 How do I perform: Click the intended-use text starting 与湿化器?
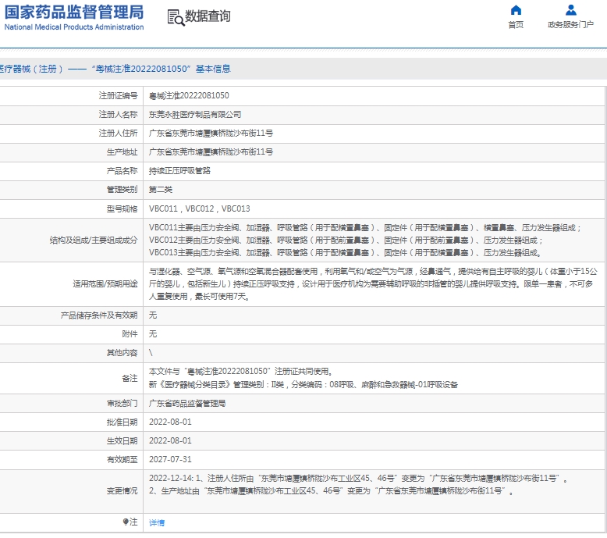tap(373, 284)
